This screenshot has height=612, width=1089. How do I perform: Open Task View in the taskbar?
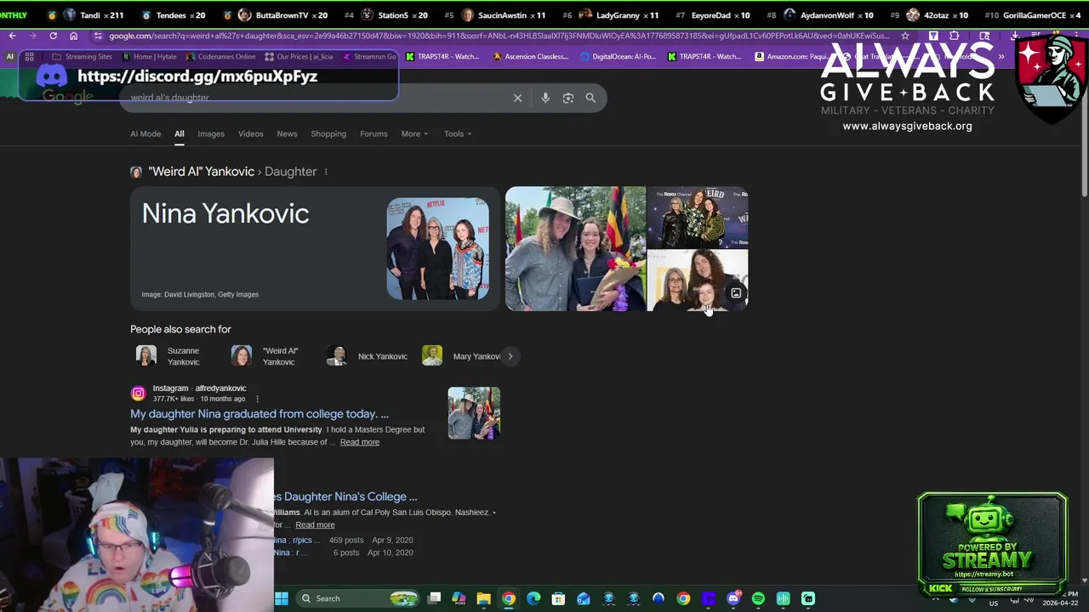[434, 598]
